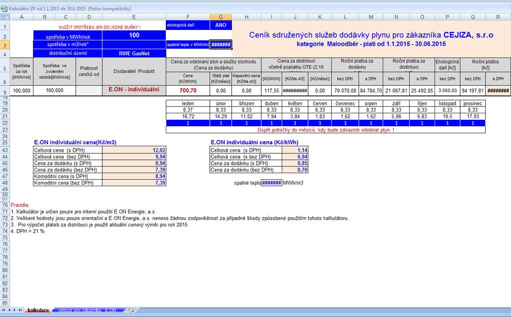The height and width of the screenshot is (317, 511).
Task: Click the '4. DPH = 21 %' rule
Action: (x=27, y=231)
